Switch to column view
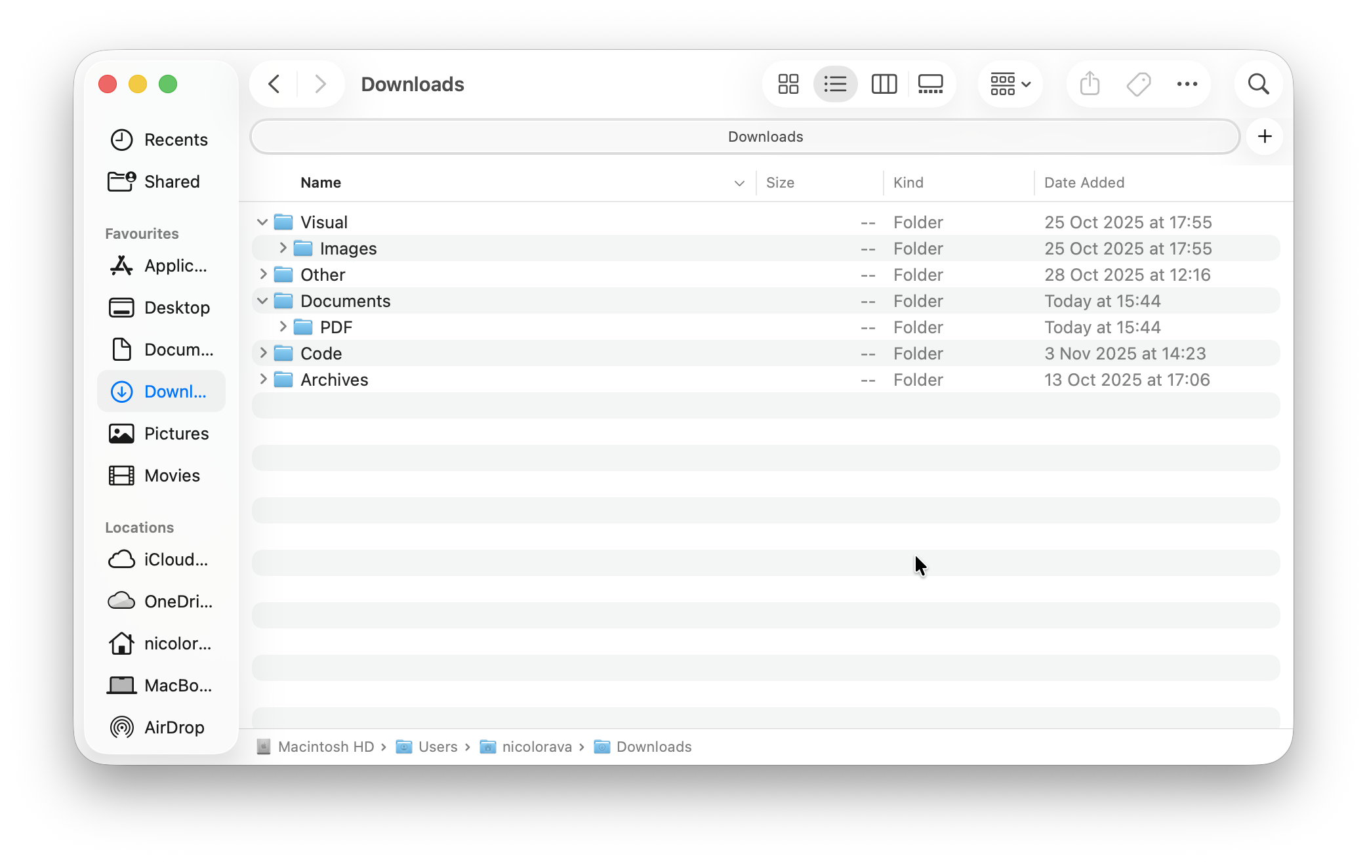The height and width of the screenshot is (862, 1367). coord(884,84)
